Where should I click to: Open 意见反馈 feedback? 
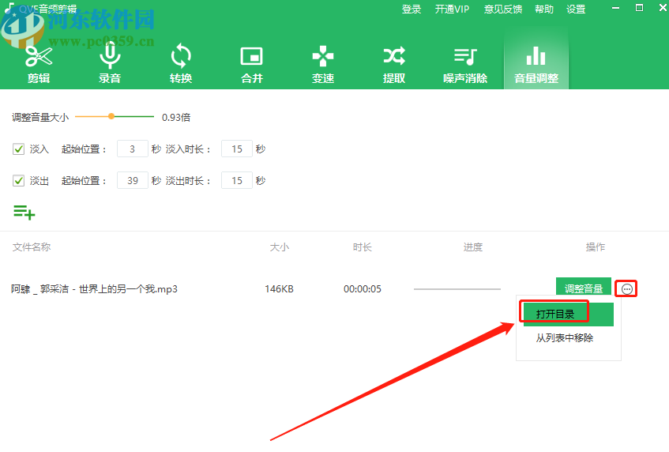pyautogui.click(x=503, y=9)
